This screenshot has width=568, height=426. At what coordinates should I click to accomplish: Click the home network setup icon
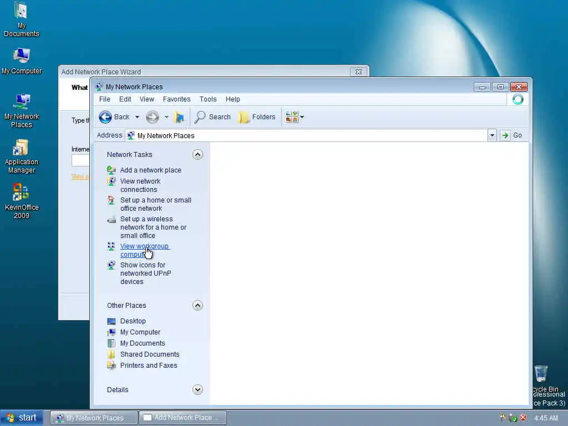pos(111,200)
